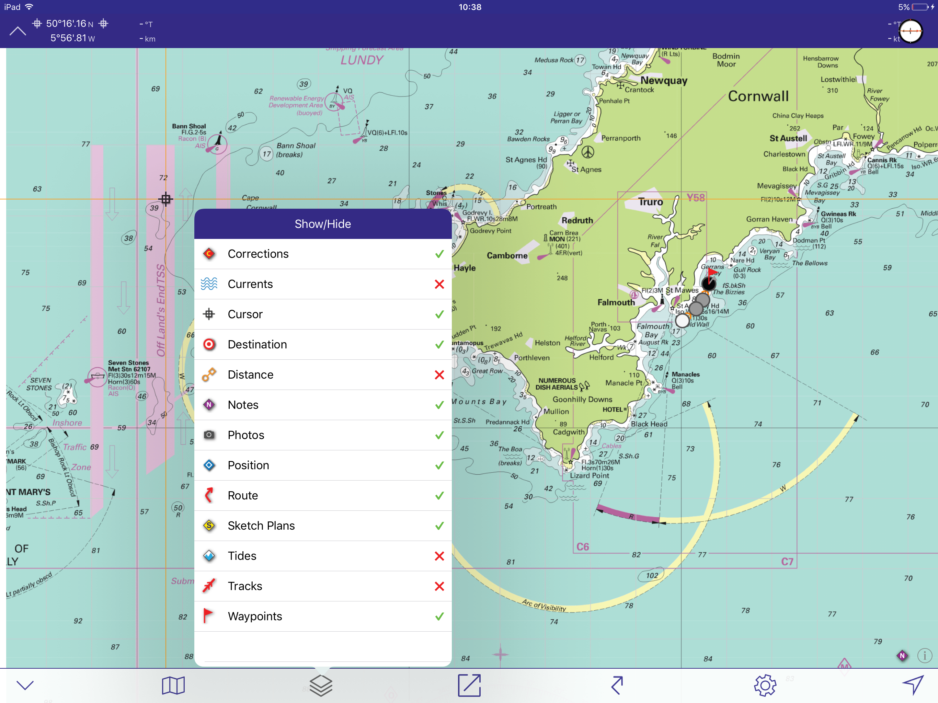Image resolution: width=938 pixels, height=703 pixels.
Task: Tap the red waypoint flag near St Mawes
Action: click(712, 272)
